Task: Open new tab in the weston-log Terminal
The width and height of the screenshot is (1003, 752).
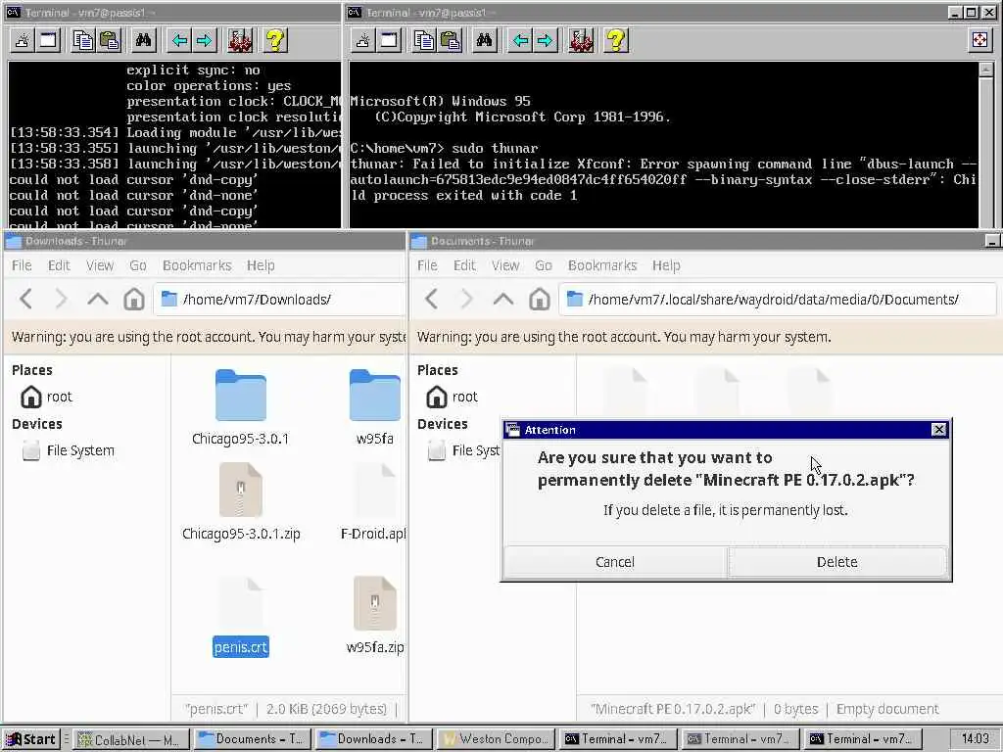Action: pyautogui.click(x=22, y=40)
